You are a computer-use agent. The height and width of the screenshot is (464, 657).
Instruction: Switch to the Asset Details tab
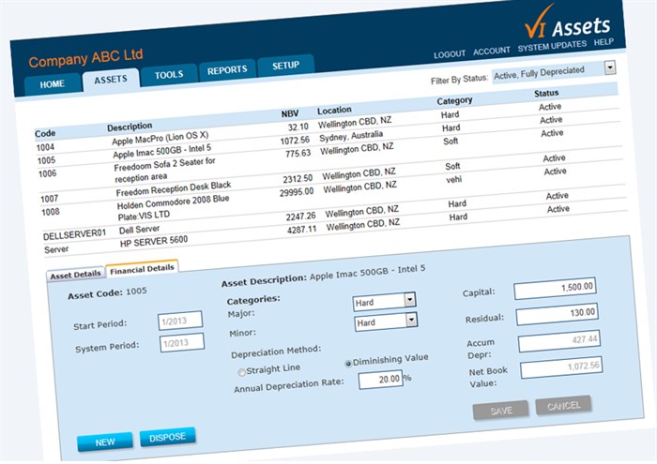click(75, 275)
